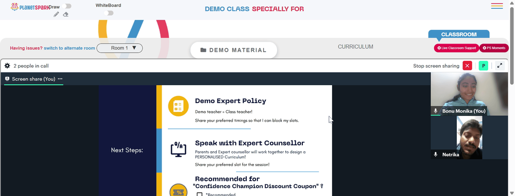Open call settings gear icon
Screen dimensions: 515x196
click(7, 66)
